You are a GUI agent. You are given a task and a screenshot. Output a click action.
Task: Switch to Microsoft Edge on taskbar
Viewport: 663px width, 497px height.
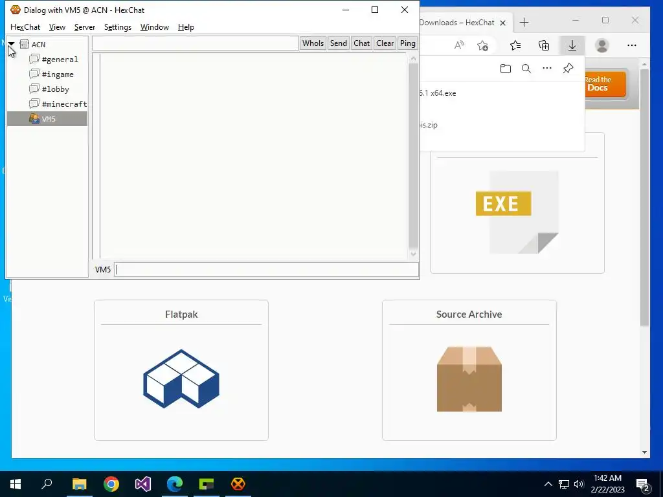[175, 484]
